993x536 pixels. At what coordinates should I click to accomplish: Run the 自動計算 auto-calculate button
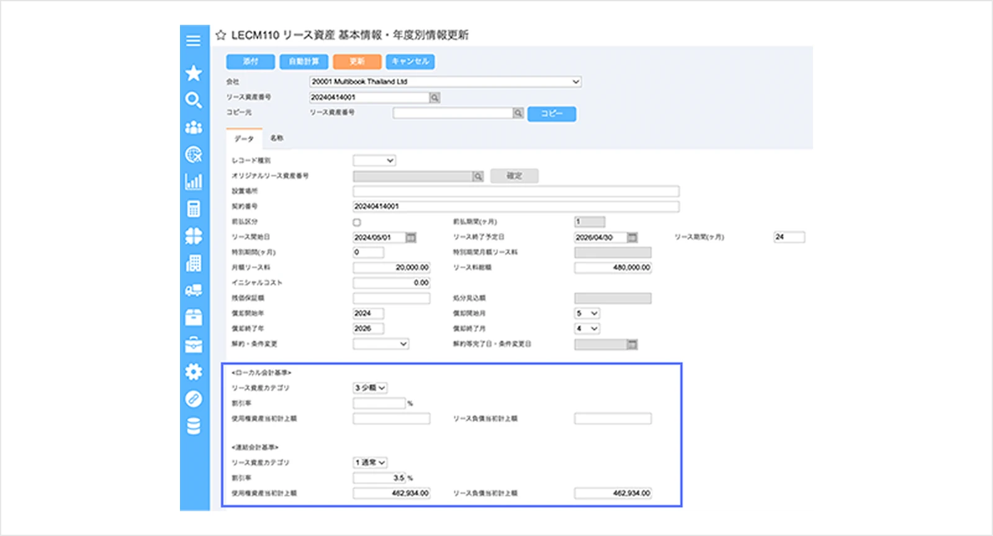point(304,61)
